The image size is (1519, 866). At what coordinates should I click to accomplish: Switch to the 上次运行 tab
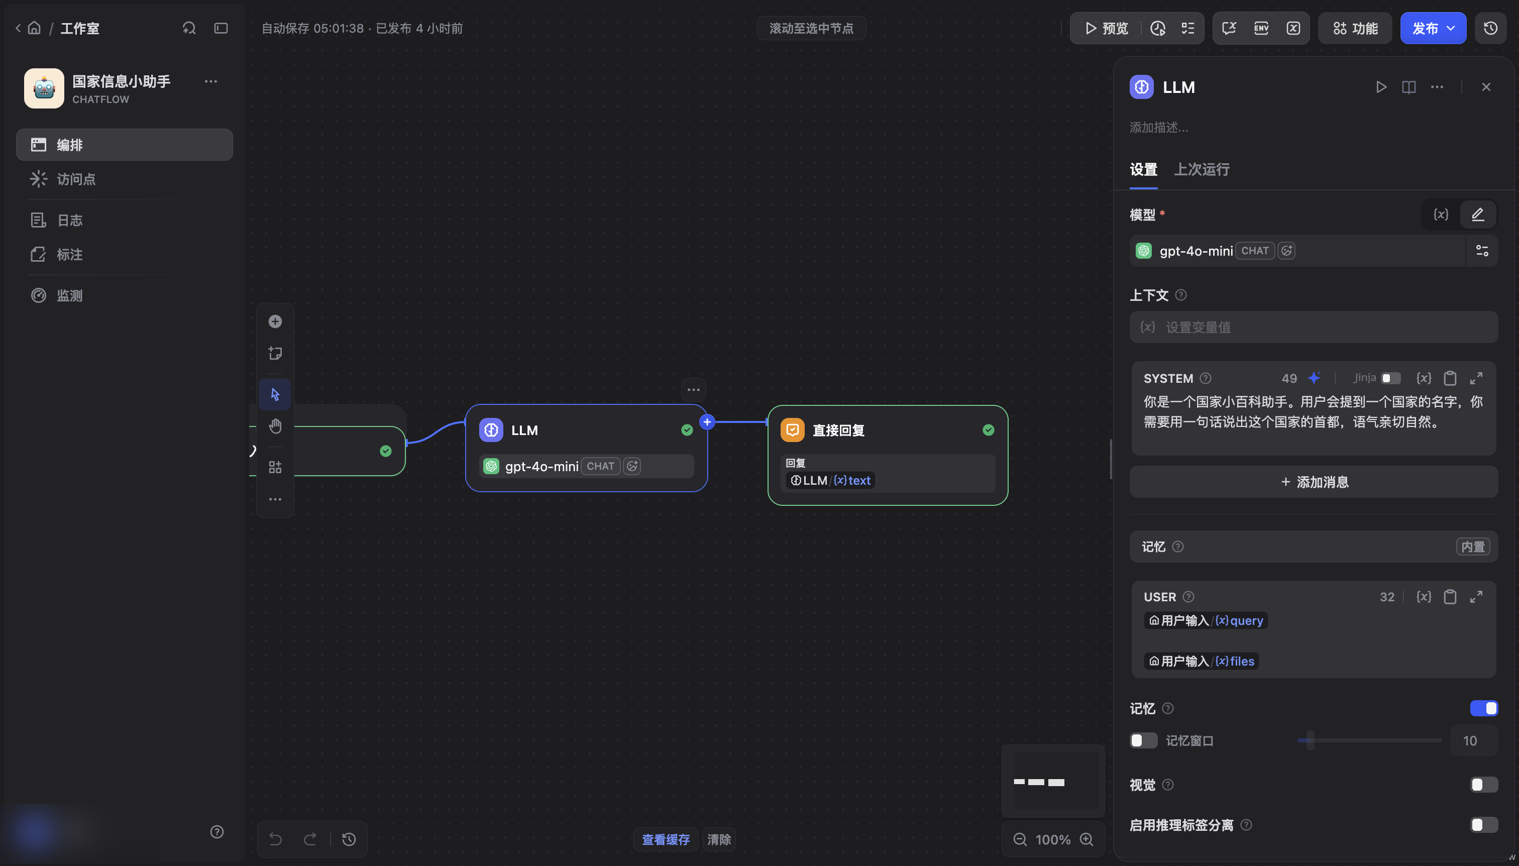[x=1202, y=169]
